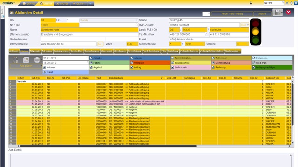Switch to the Verkaufschancen tab

(189, 51)
